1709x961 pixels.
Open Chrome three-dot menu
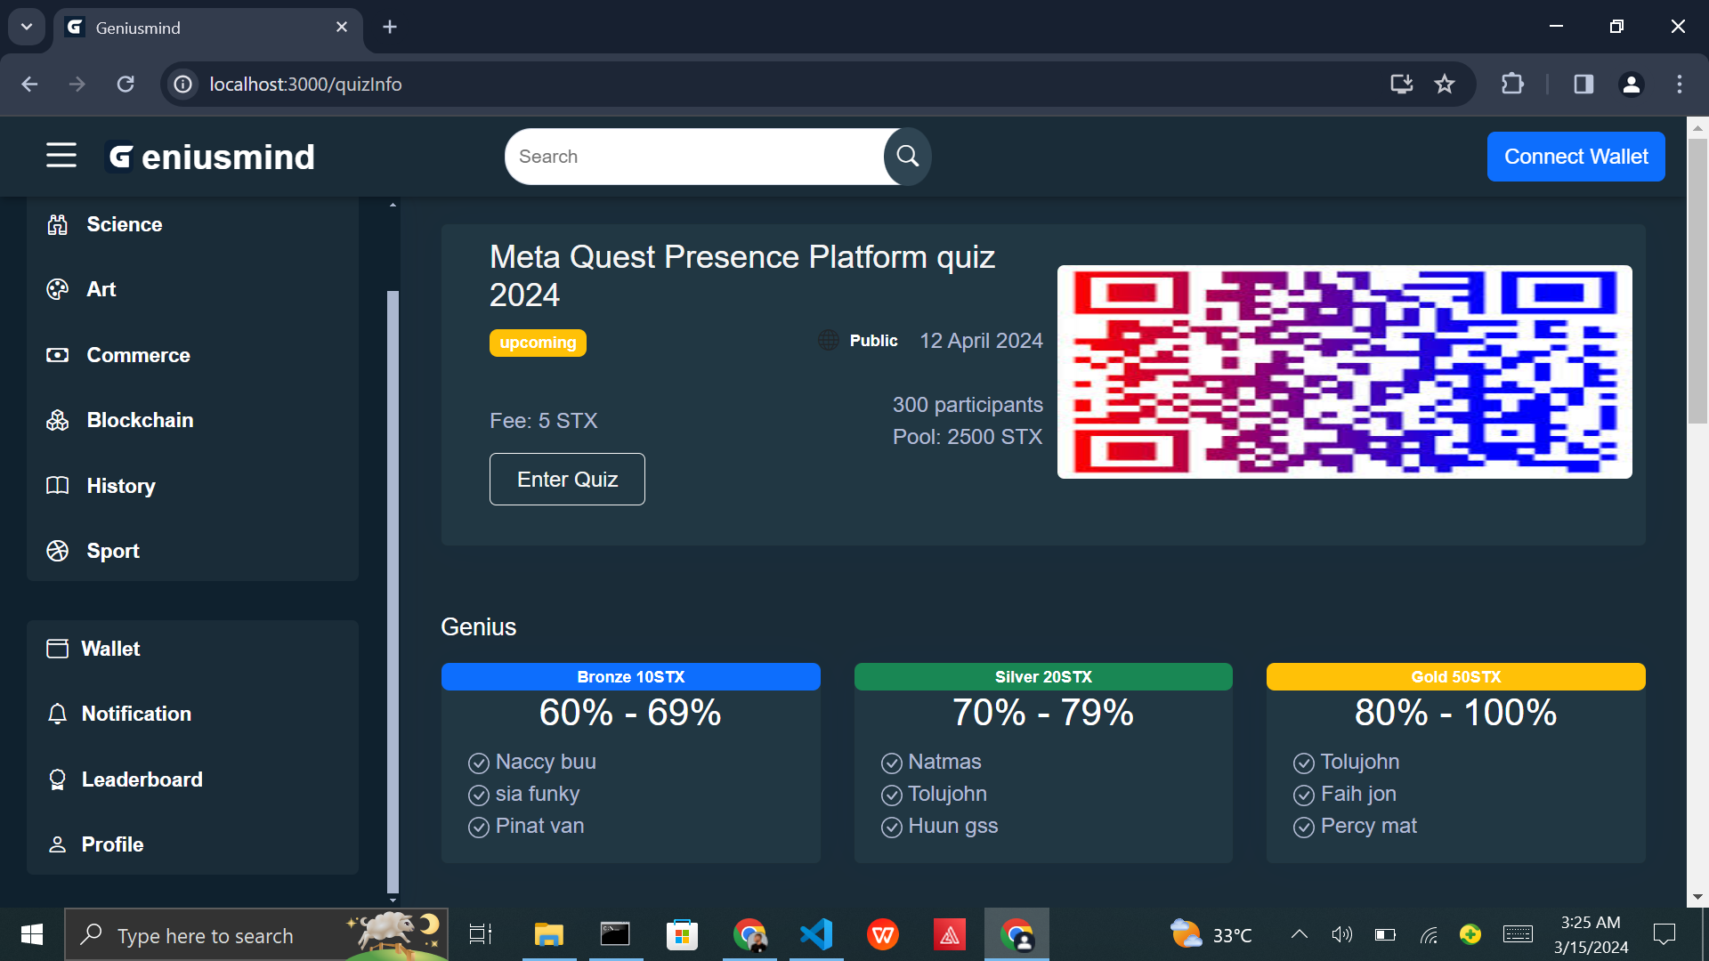click(1680, 84)
